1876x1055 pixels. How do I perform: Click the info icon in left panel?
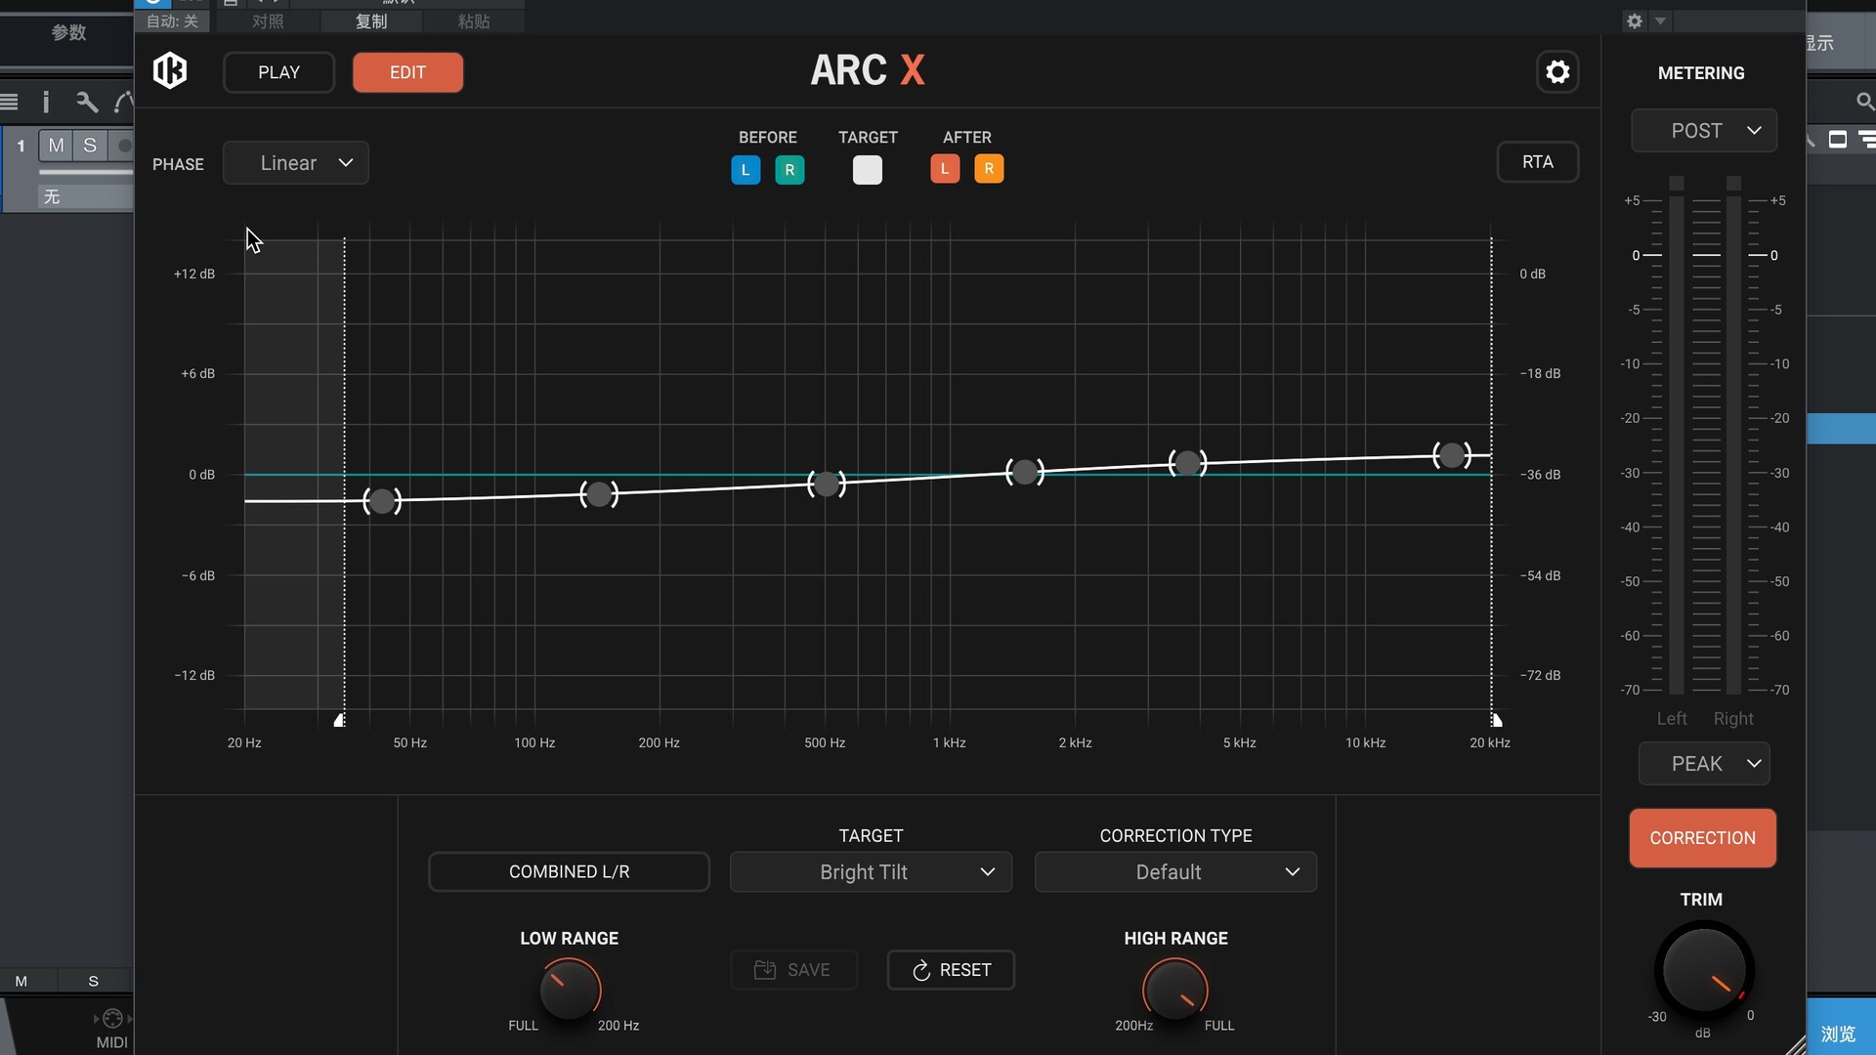45,102
